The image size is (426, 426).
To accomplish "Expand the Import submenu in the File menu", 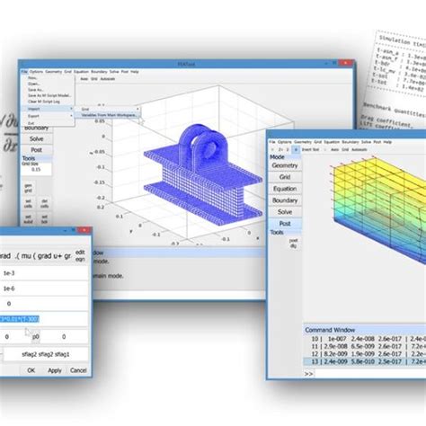I will coord(48,109).
